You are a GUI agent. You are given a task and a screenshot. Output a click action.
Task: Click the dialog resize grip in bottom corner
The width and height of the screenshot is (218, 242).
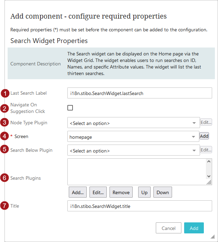point(212,237)
